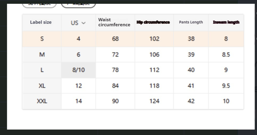
Task: Click the highlighted 8/10 US size cell
Action: 78,70
